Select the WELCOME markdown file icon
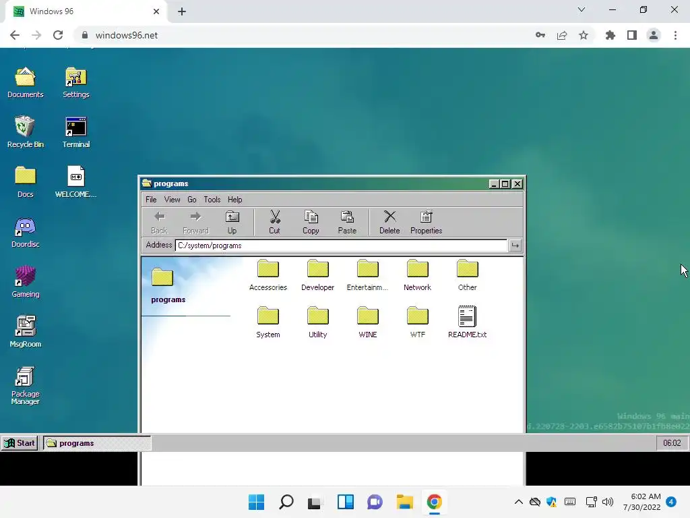Screen dimensions: 690x518 (x=75, y=182)
